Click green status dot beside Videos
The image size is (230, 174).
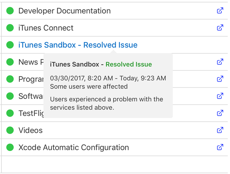tap(10, 130)
